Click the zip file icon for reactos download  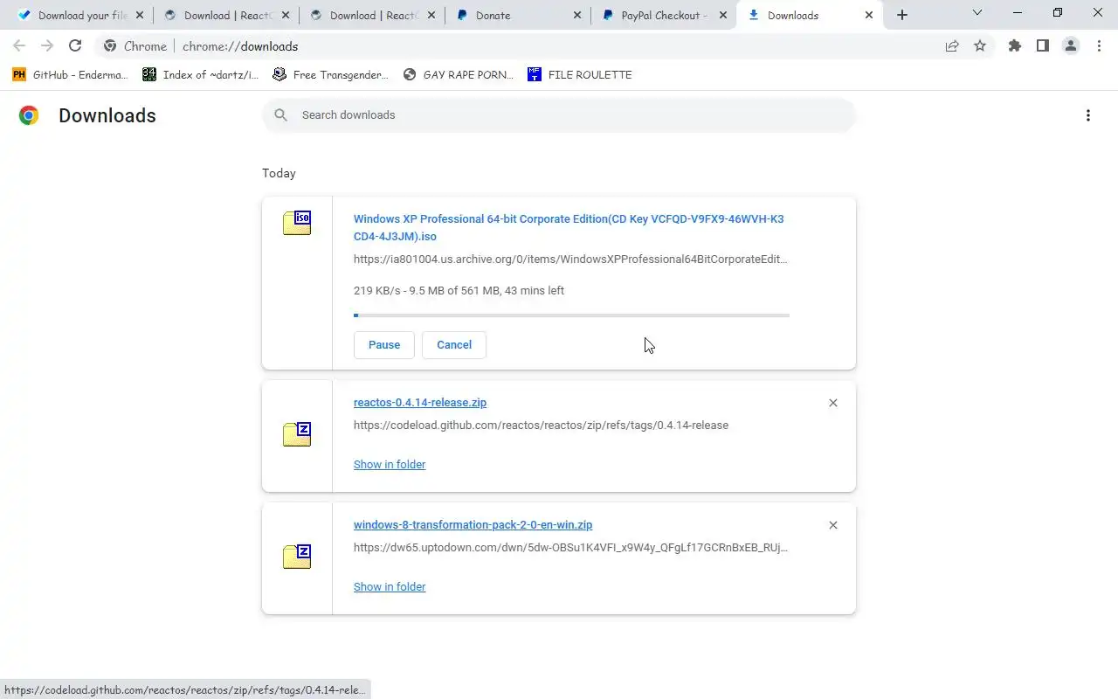pyautogui.click(x=297, y=434)
